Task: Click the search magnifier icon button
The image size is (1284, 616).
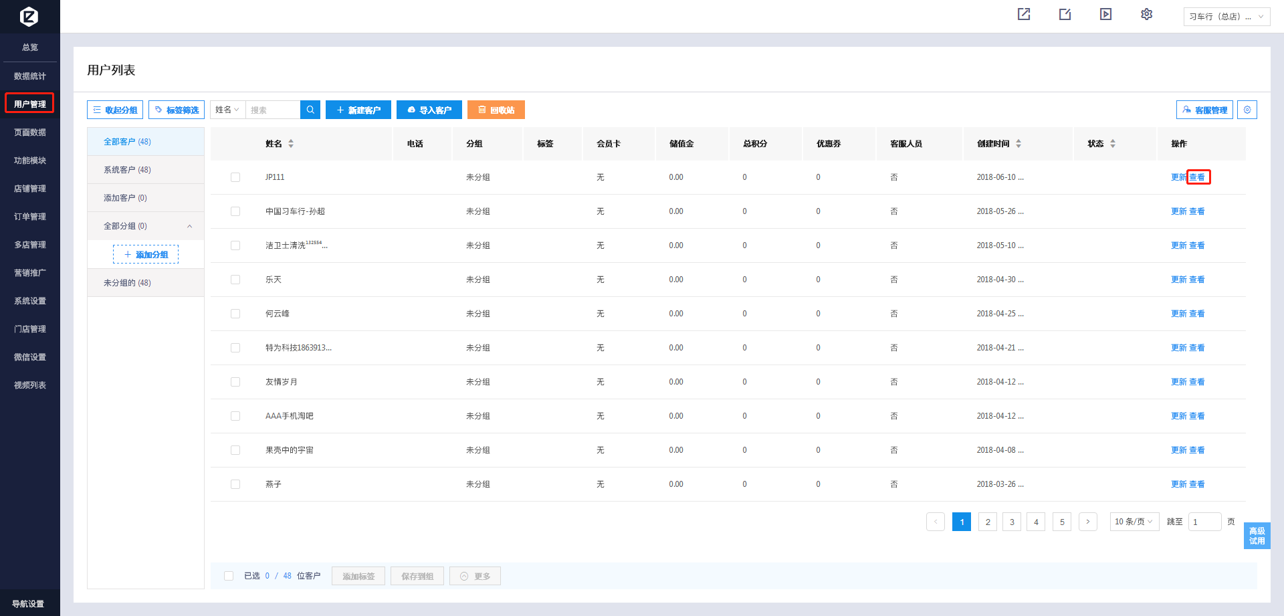Action: (310, 110)
